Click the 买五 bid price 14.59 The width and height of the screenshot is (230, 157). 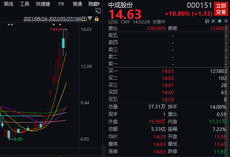tap(168, 99)
